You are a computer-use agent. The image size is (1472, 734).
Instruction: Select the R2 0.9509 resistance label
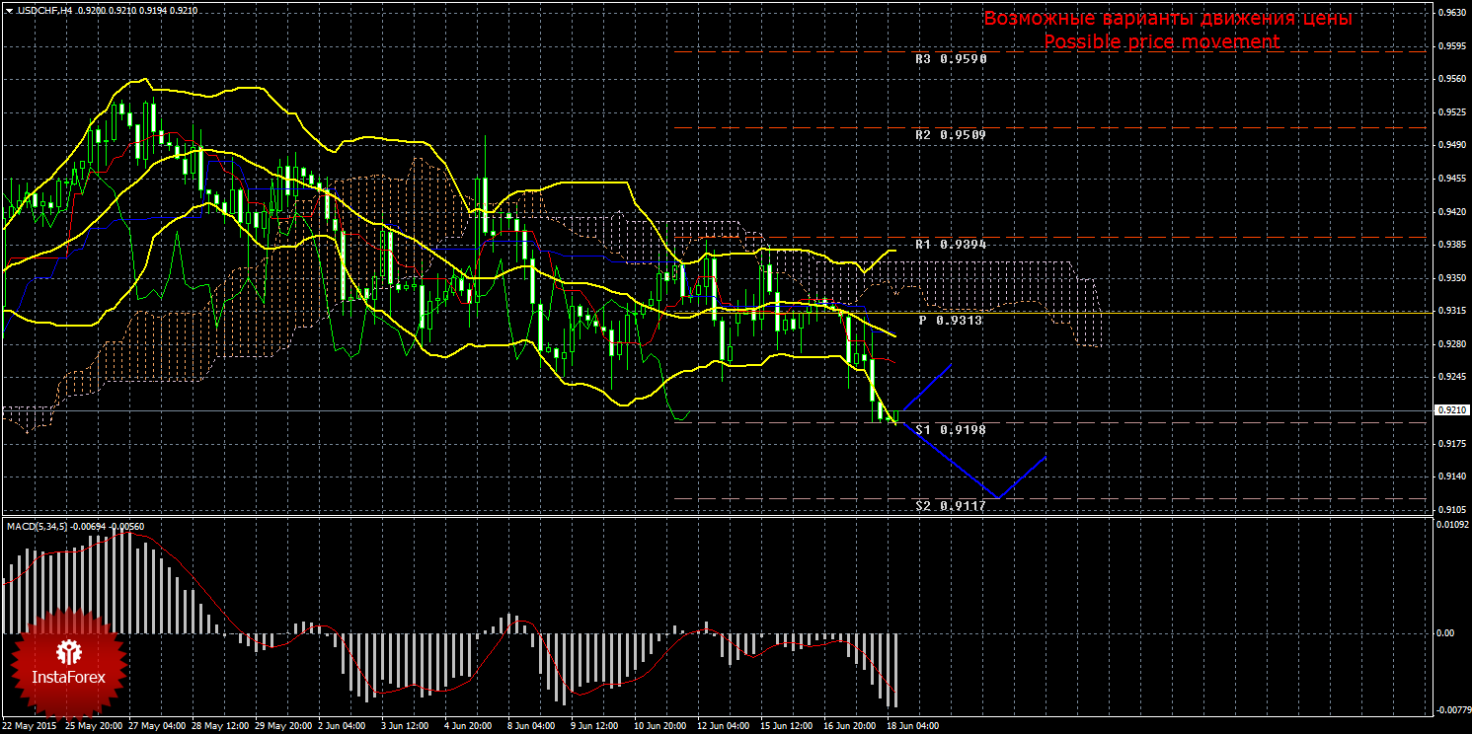coord(950,134)
